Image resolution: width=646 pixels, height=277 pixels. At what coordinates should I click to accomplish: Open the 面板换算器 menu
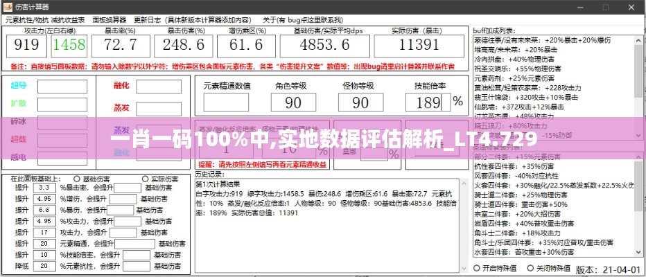(x=109, y=20)
